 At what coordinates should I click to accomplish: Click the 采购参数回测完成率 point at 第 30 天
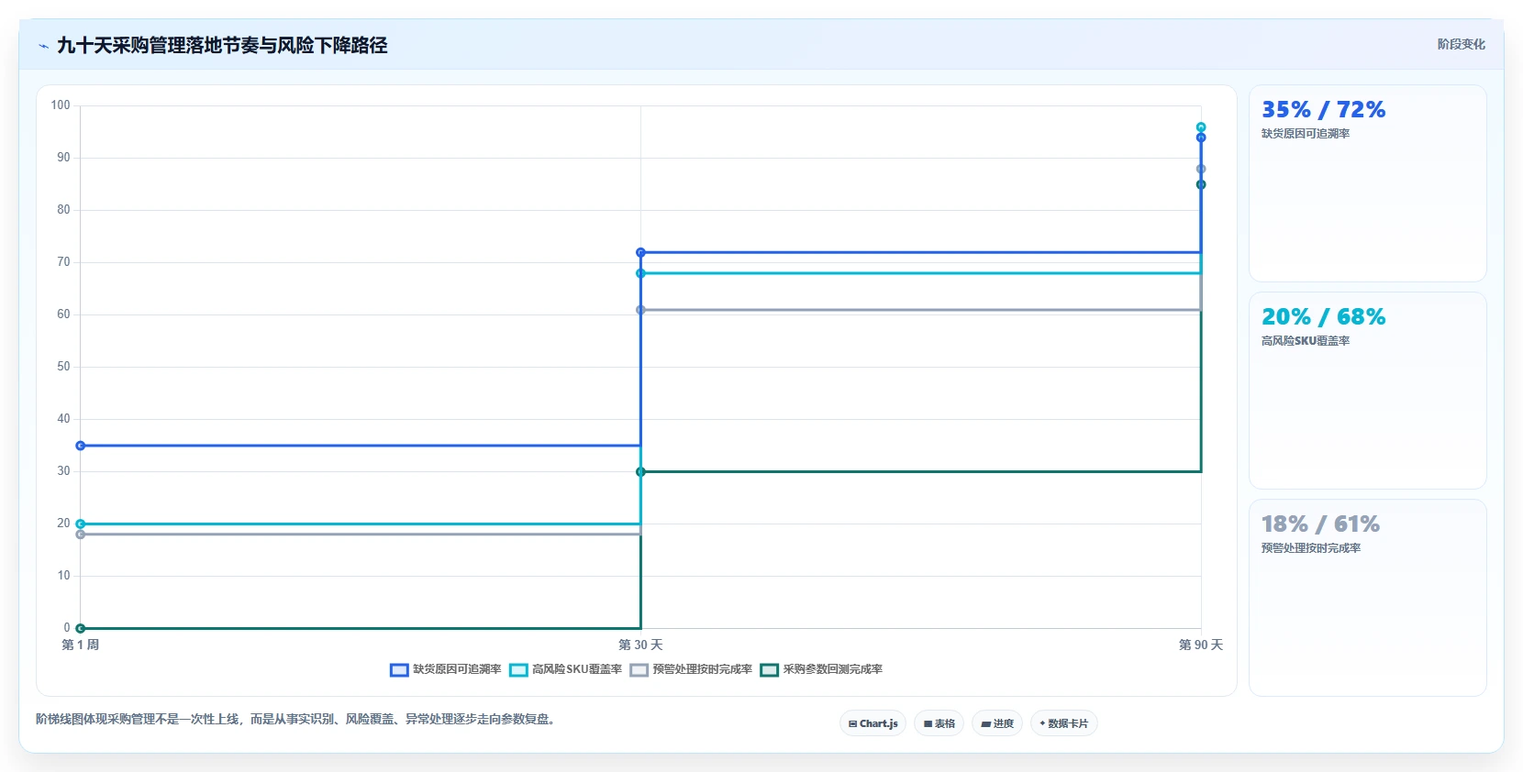(640, 472)
